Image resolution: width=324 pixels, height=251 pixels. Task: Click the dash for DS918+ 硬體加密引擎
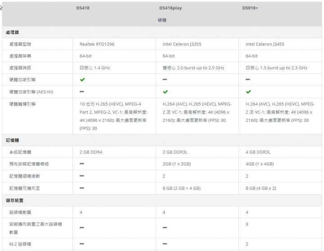(248, 79)
